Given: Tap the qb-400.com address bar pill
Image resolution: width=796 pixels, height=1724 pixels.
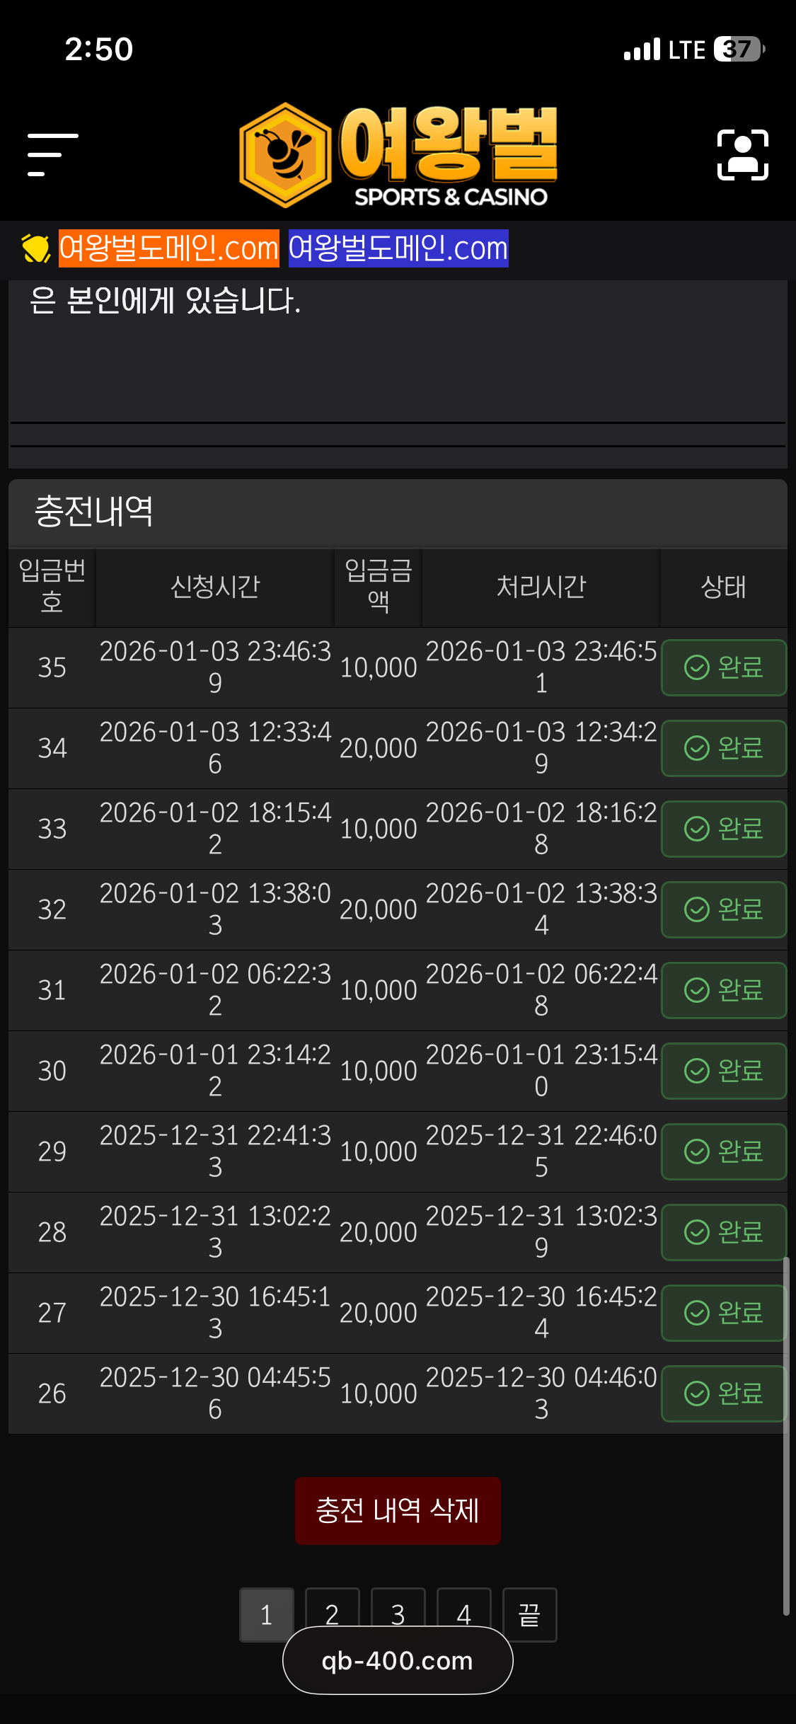Looking at the screenshot, I should [x=398, y=1660].
